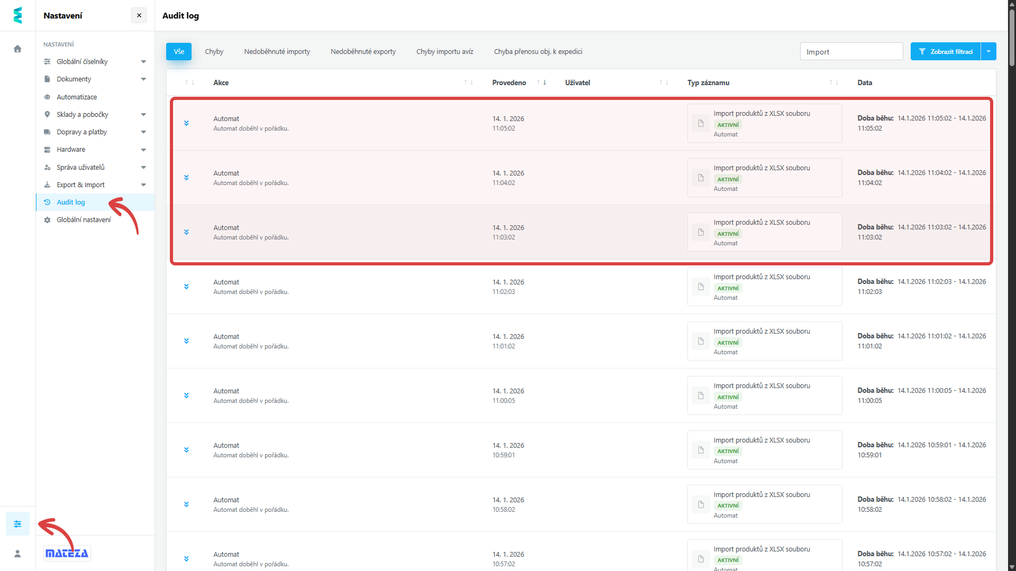The height and width of the screenshot is (571, 1016).
Task: Open Globální nastavení gear item
Action: pos(84,219)
